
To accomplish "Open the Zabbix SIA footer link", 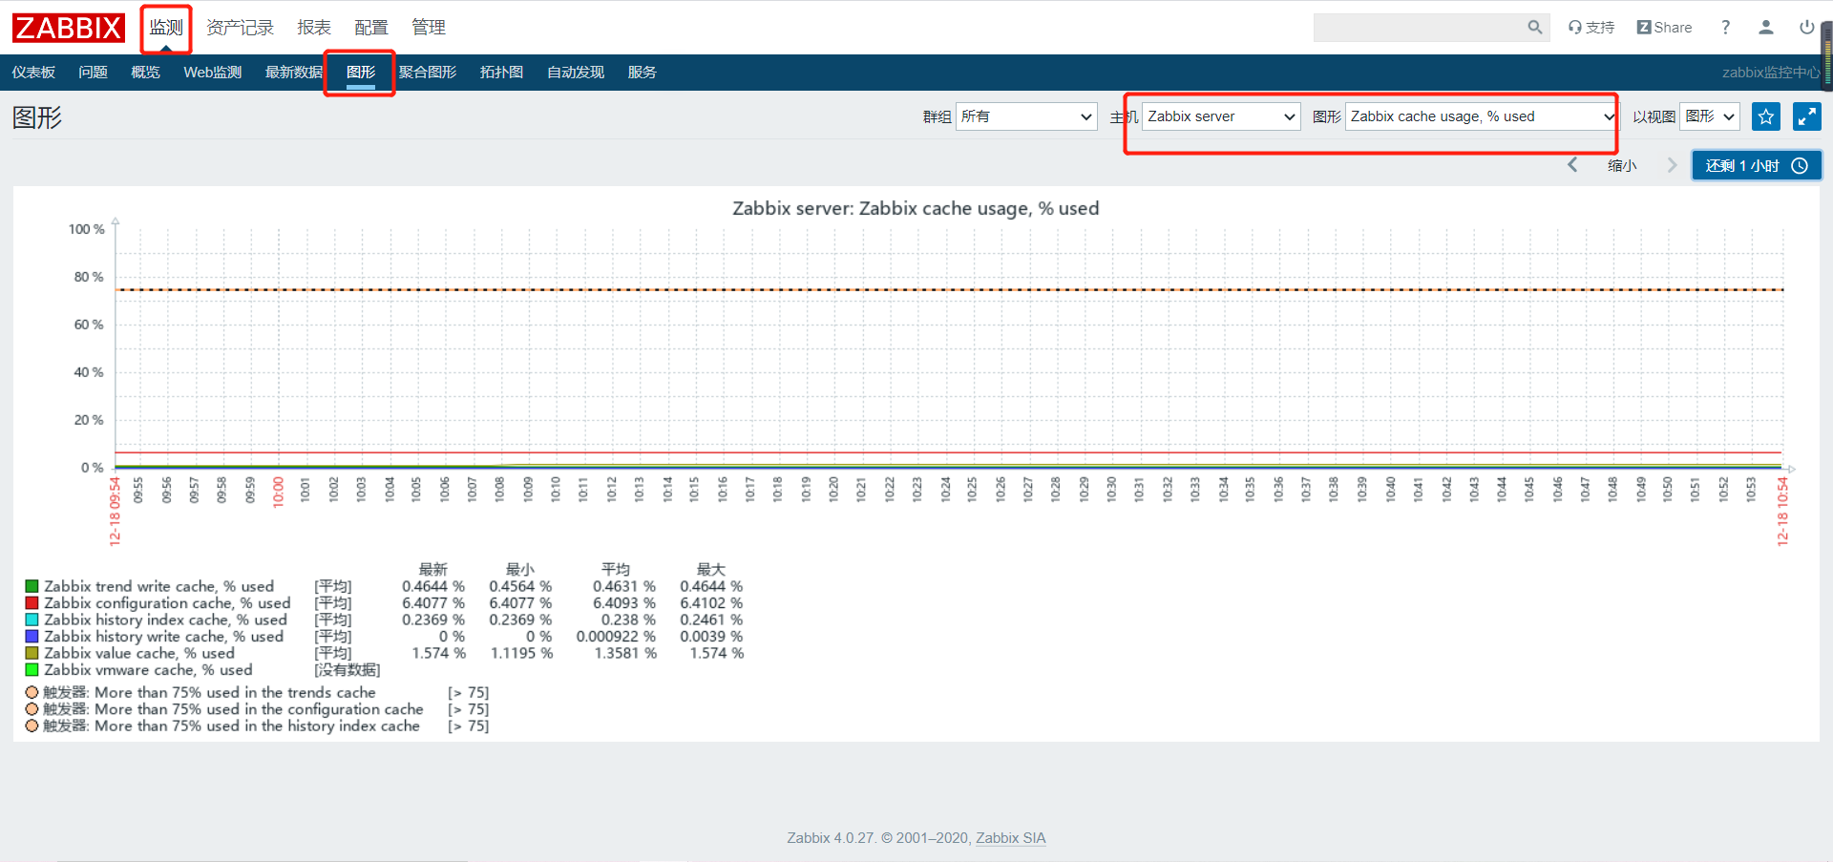I will (x=1010, y=838).
